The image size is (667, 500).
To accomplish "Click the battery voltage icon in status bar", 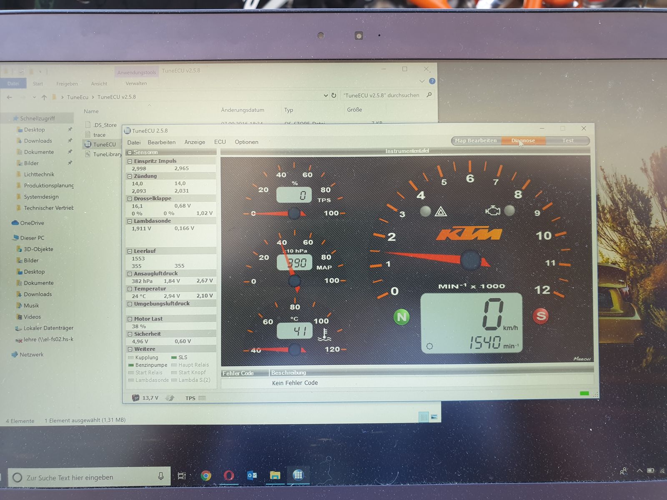I will pos(135,398).
